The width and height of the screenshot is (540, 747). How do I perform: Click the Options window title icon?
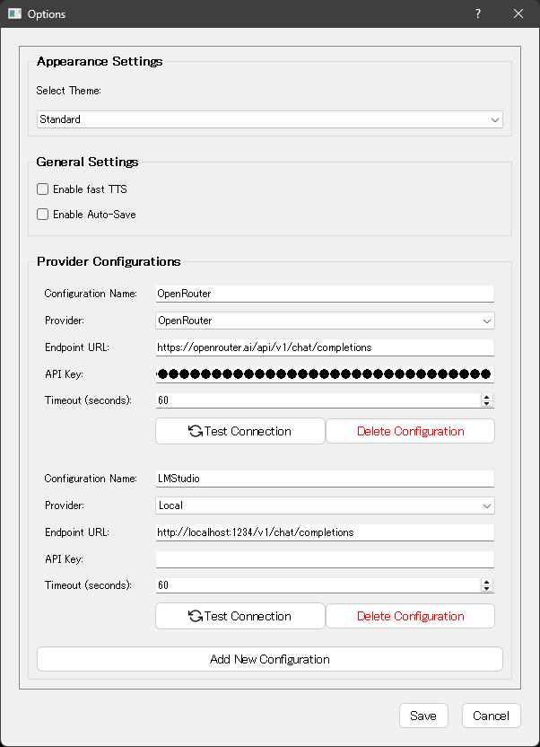pyautogui.click(x=14, y=13)
